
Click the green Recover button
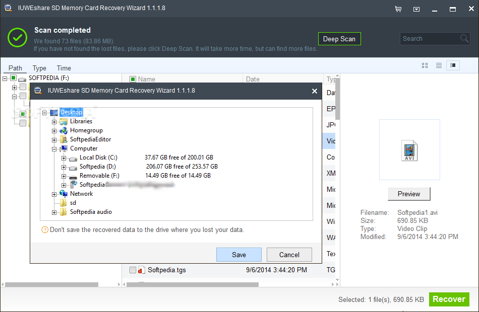tap(449, 299)
